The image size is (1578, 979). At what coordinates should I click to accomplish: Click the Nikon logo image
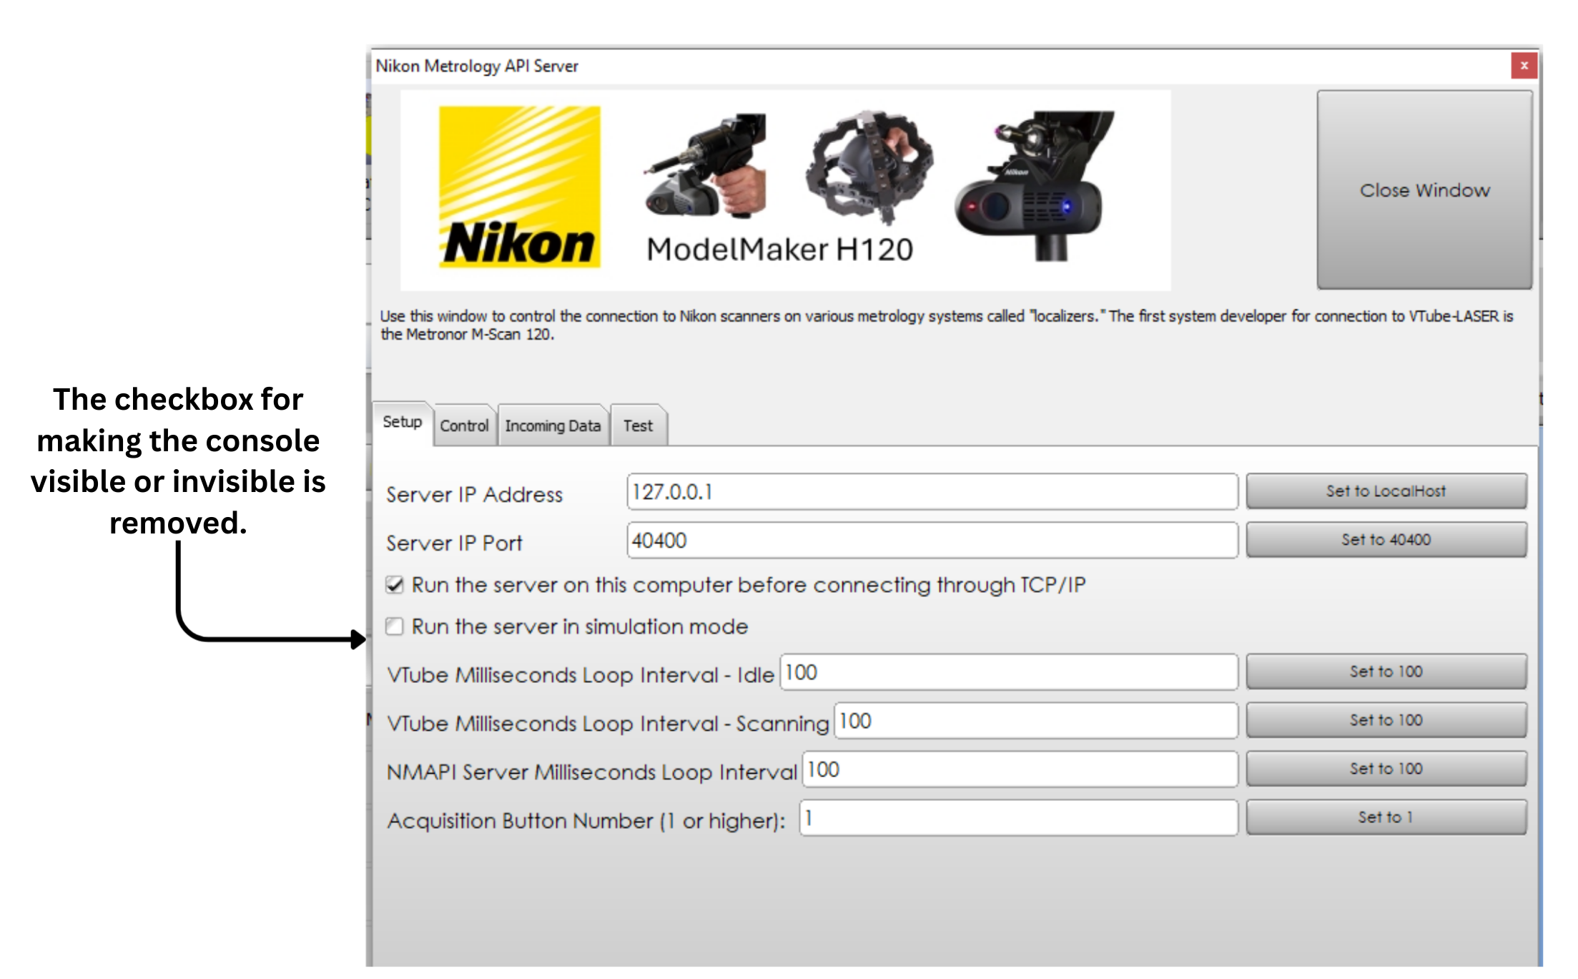point(519,187)
